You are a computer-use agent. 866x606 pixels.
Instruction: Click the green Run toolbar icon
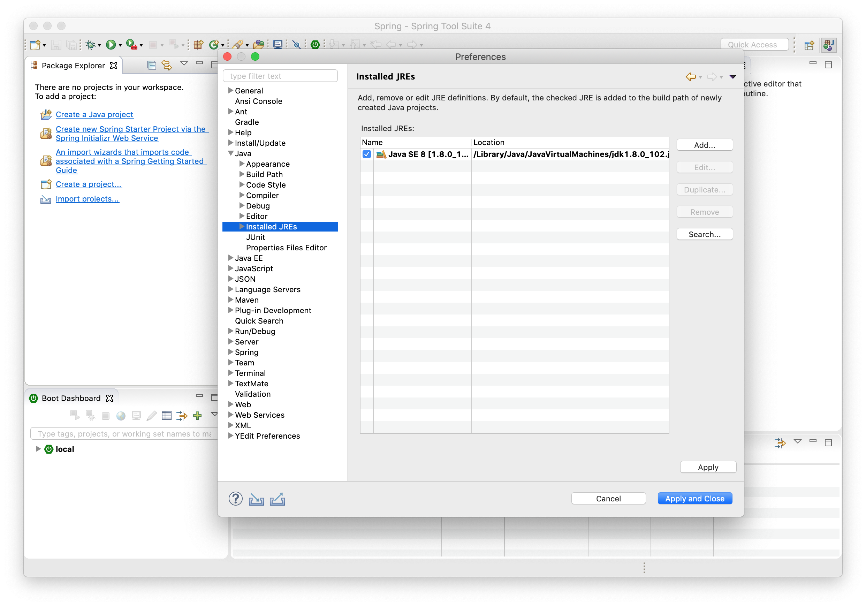pos(111,45)
